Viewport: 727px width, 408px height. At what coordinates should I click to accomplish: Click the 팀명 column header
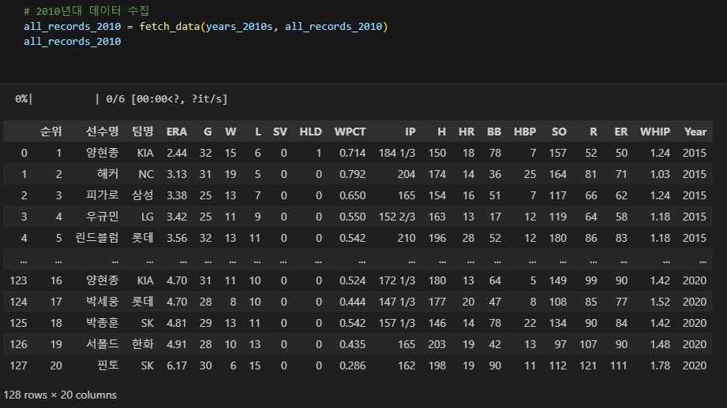[142, 132]
